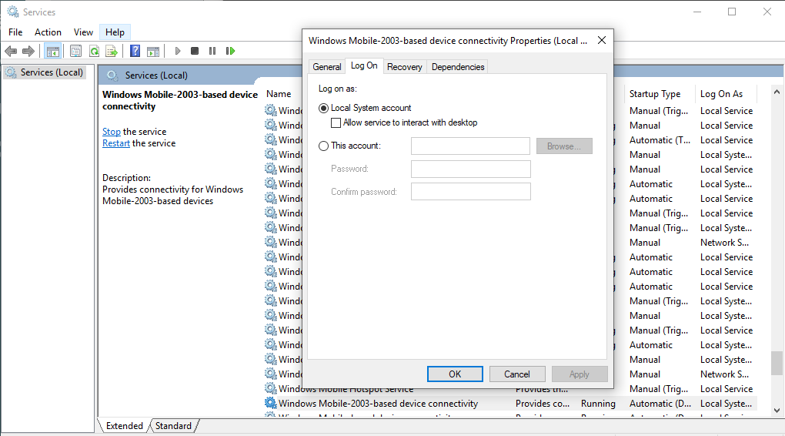Open the Help menu

[115, 32]
